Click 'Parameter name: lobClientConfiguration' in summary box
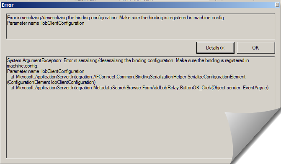Image resolution: width=281 pixels, height=164 pixels. point(46,23)
